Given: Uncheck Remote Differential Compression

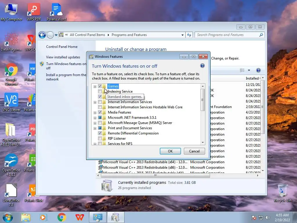Looking at the screenshot, I should [x=100, y=133].
